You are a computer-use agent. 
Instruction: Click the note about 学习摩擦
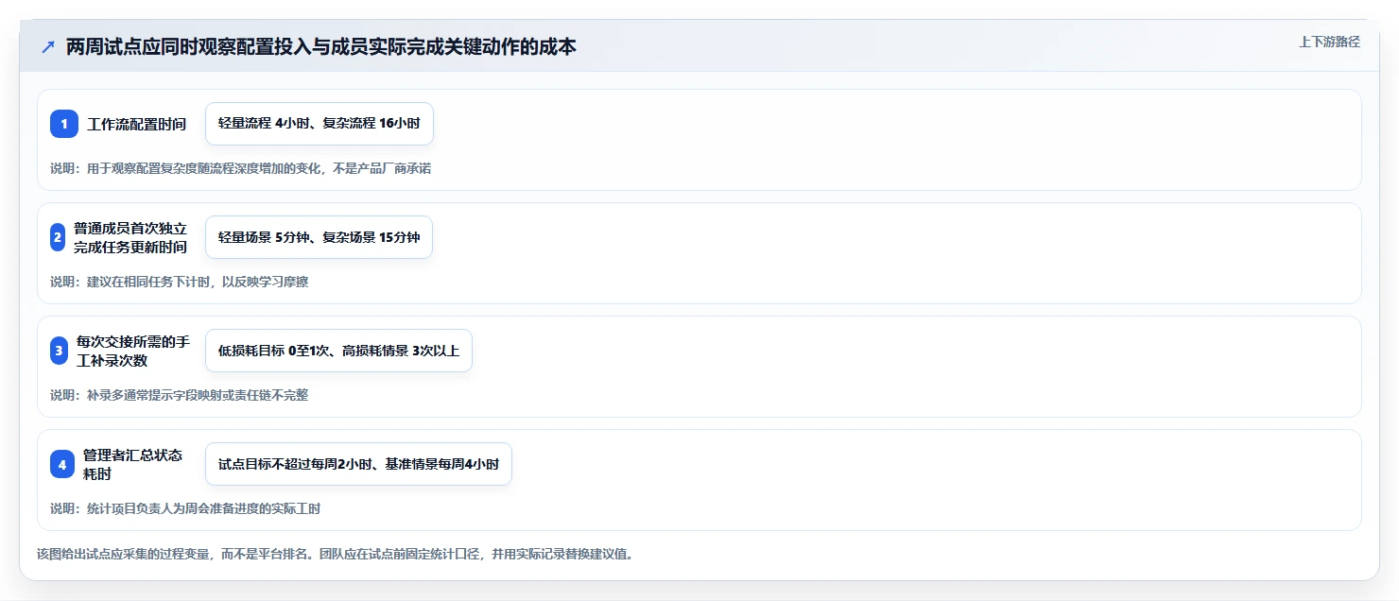point(180,282)
